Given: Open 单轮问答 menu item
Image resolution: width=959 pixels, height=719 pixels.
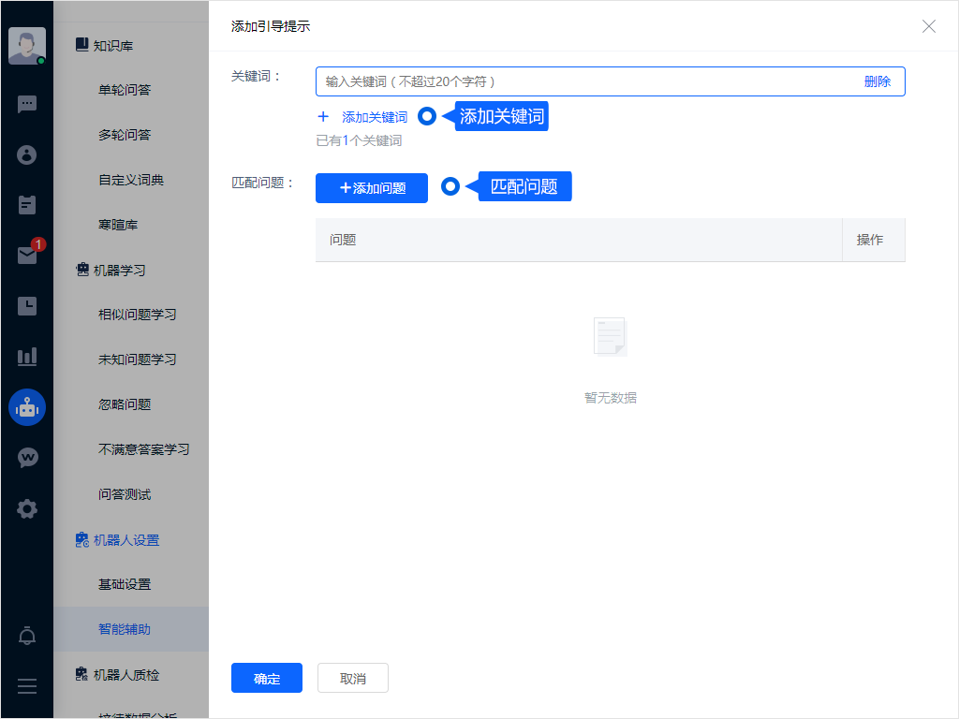Looking at the screenshot, I should (125, 90).
